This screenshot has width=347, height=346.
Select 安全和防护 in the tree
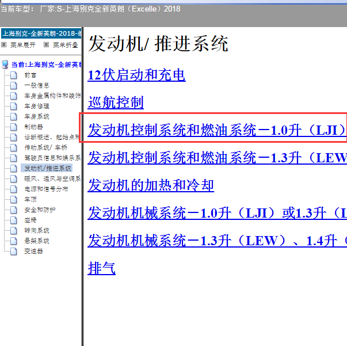pyautogui.click(x=40, y=210)
